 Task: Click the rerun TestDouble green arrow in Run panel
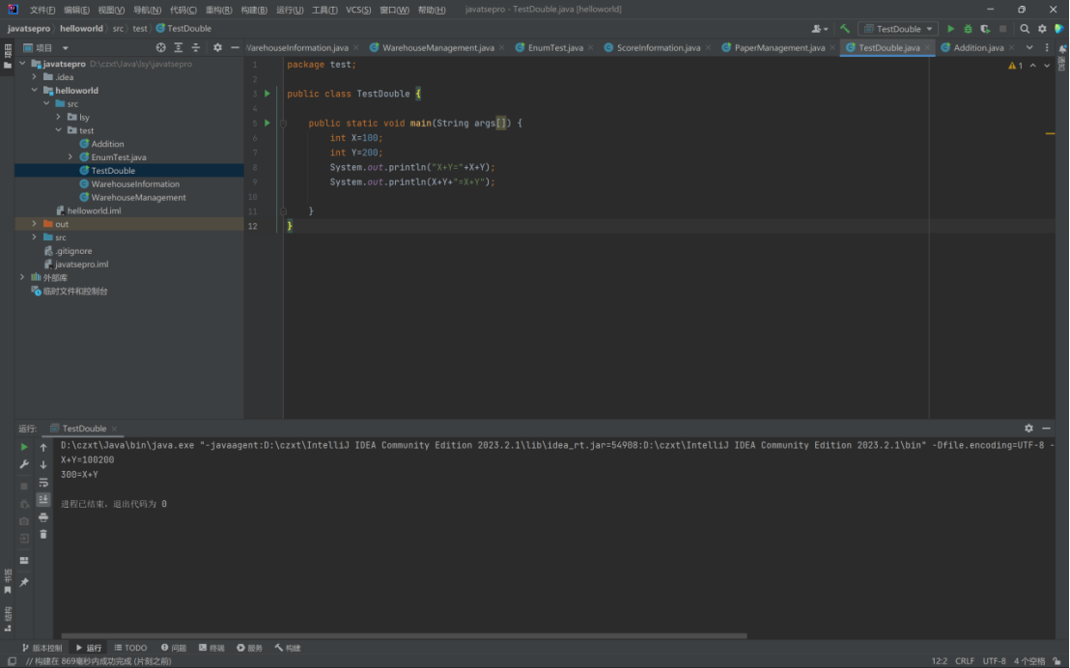pos(24,447)
